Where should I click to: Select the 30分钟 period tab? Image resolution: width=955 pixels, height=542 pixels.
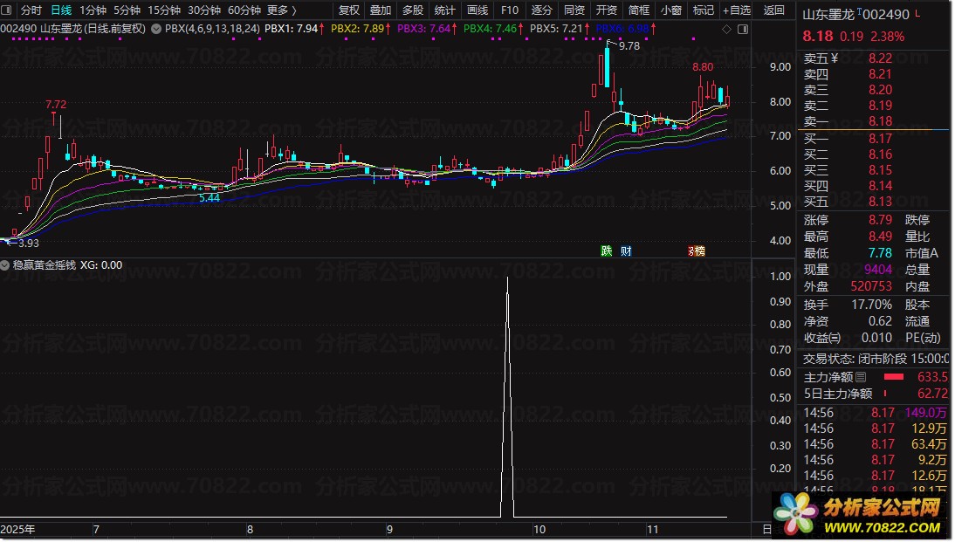coord(204,10)
